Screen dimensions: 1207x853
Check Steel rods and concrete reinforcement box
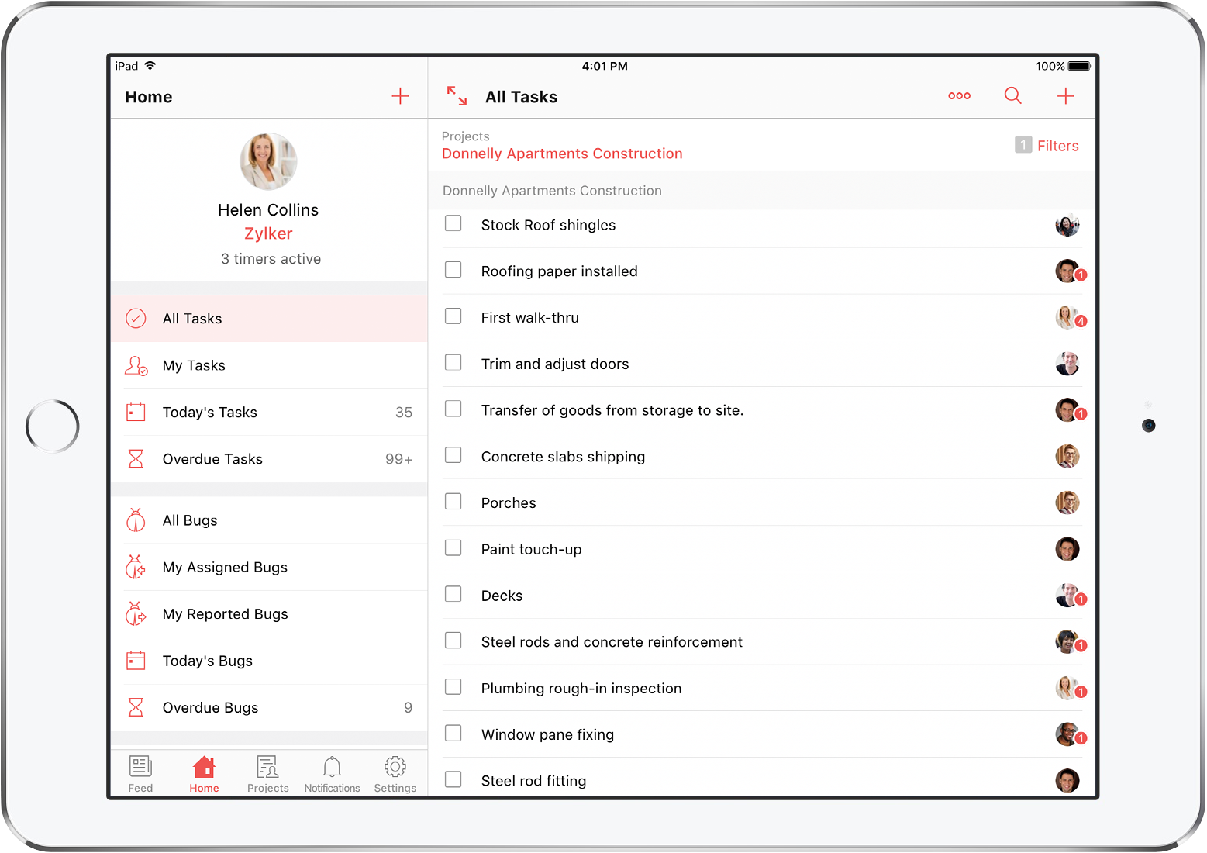(x=453, y=641)
